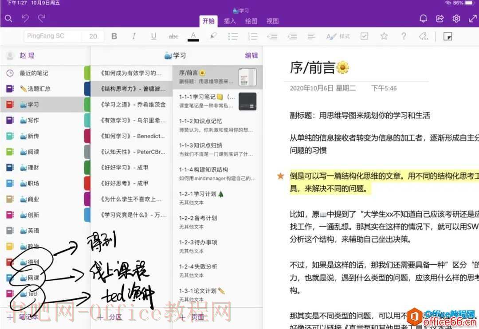Toggle italic formatting
This screenshot has width=479, height=329.
(134, 36)
